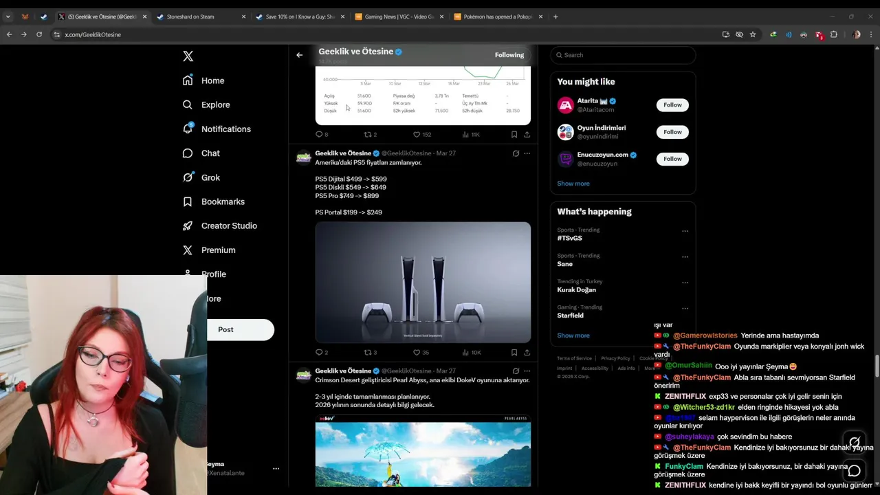Viewport: 880px width, 495px height.
Task: Open more options for the Starfield trend
Action: [685, 309]
